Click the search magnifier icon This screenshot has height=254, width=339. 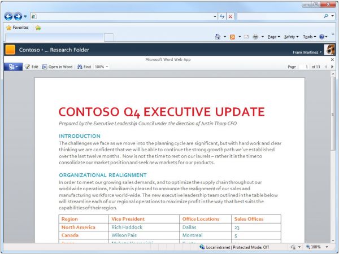[326, 16]
